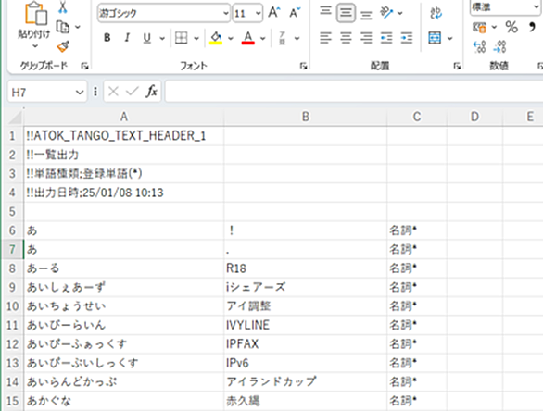Confirm entry checkmark icon
The image size is (543, 411).
click(132, 92)
